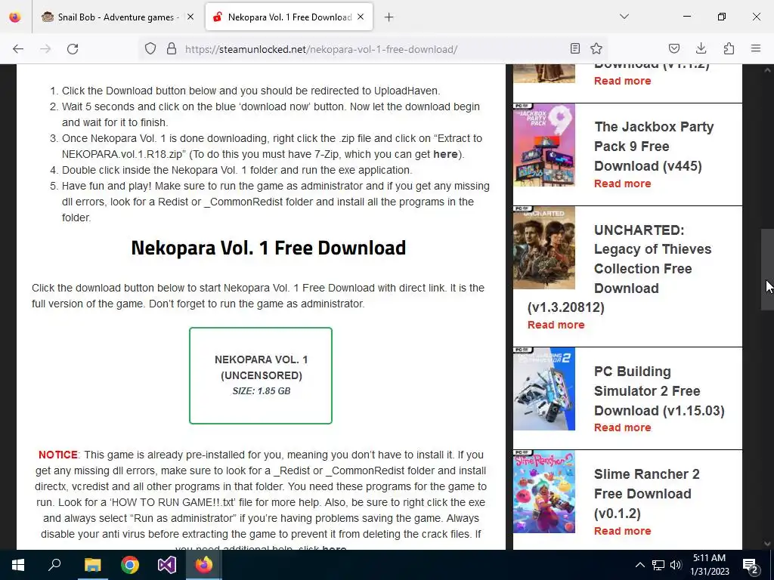The image size is (774, 580).
Task: Close the Snail Bob tab
Action: [x=190, y=17]
